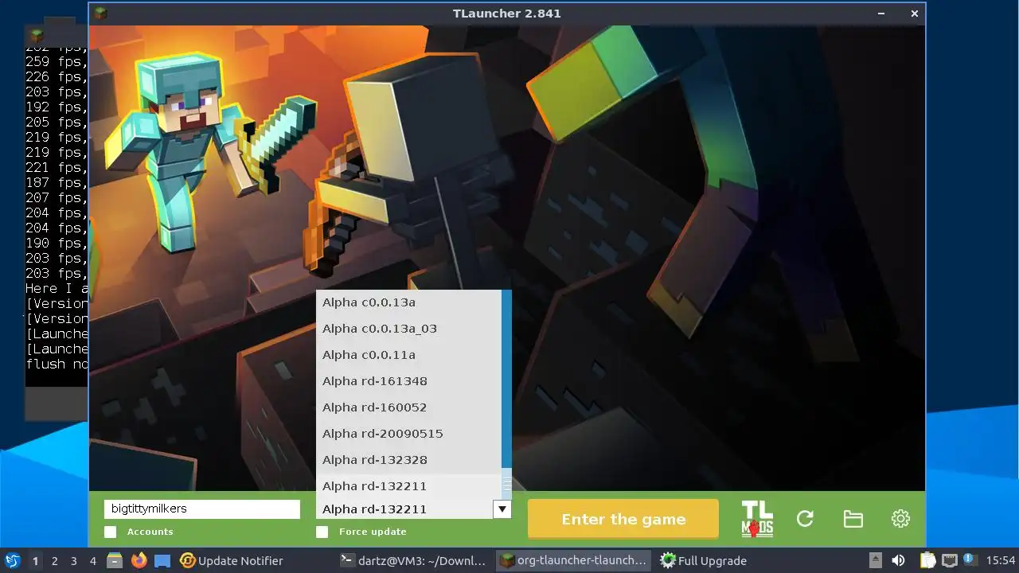Switch to workspace 1
Viewport: 1019px width, 573px height.
click(35, 560)
